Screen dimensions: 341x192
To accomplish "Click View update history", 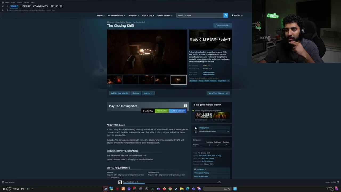I will point(202,173).
